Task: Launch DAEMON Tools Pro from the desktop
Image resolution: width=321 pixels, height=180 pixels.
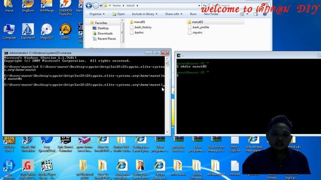Action: (x=66, y=8)
